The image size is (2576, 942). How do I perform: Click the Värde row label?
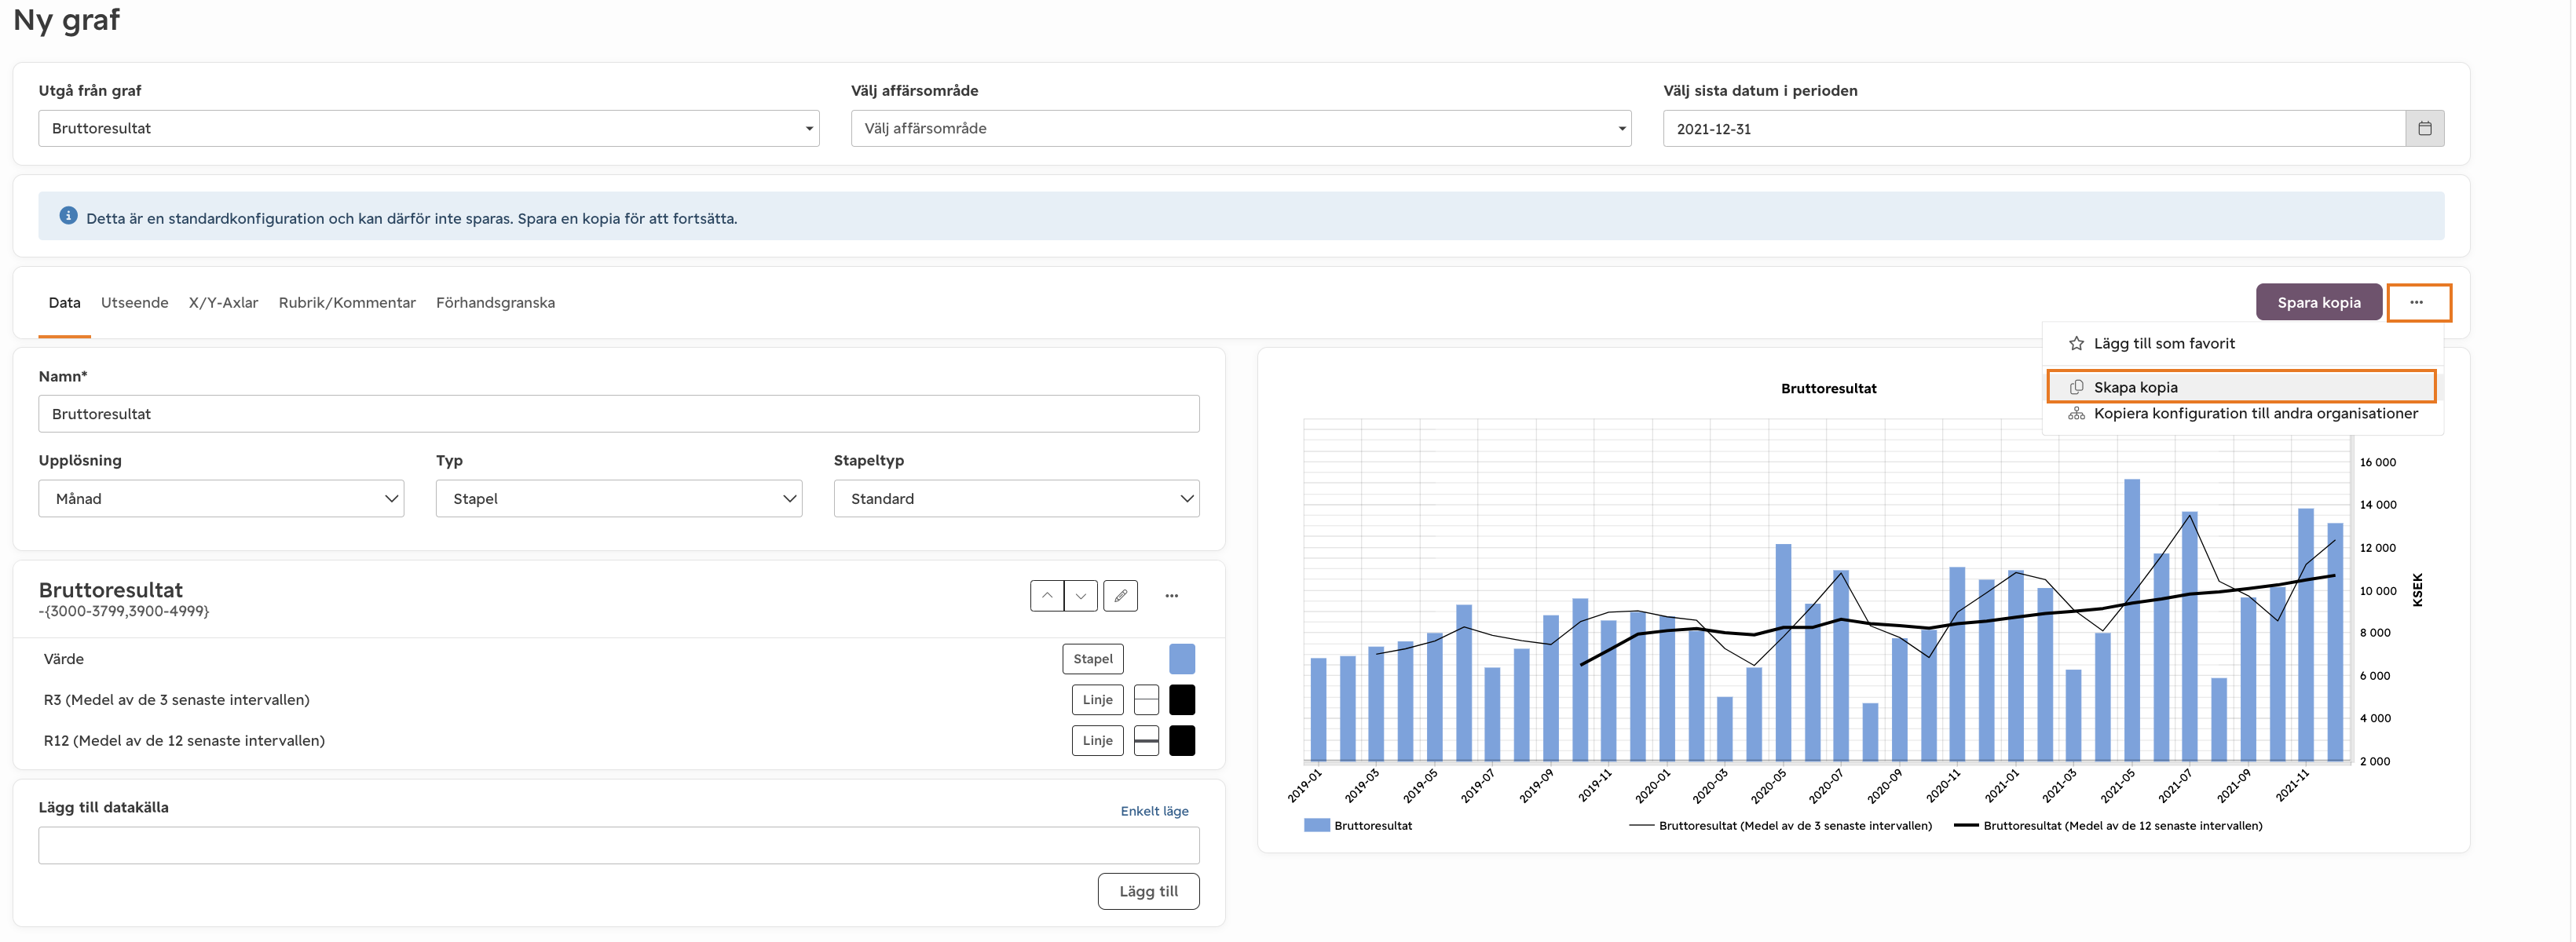click(63, 659)
